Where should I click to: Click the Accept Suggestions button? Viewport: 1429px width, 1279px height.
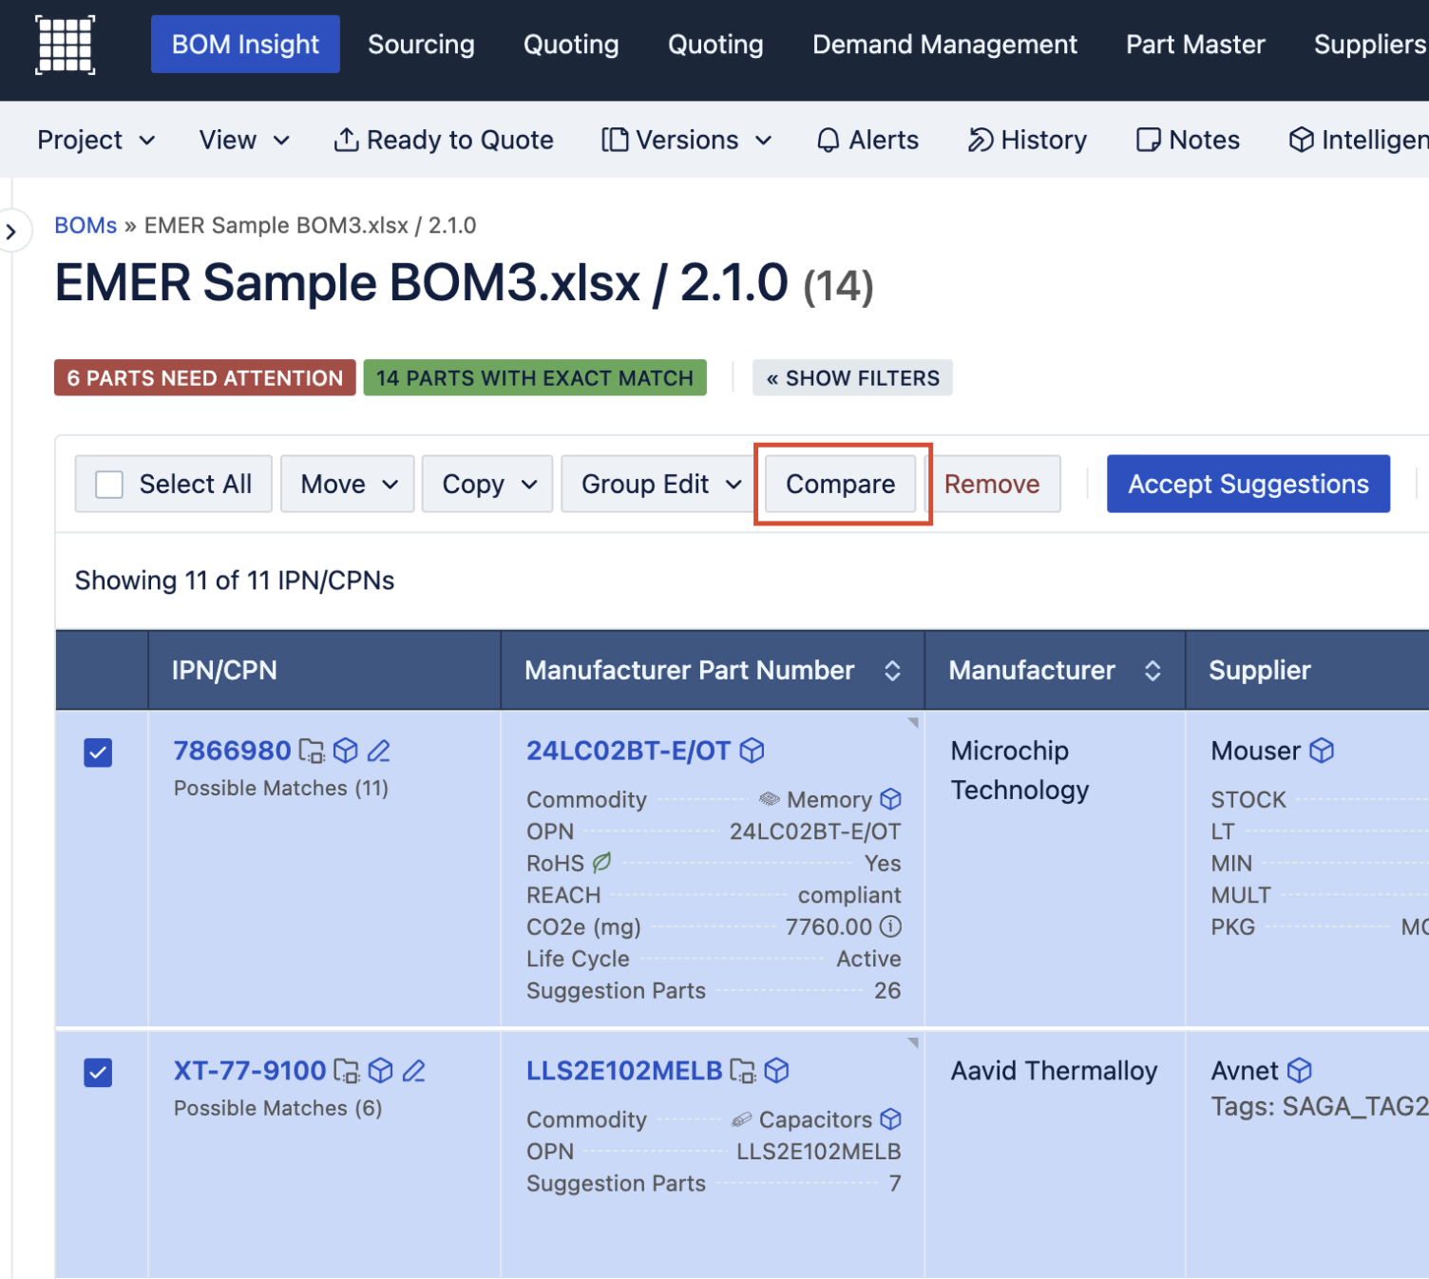(x=1248, y=485)
